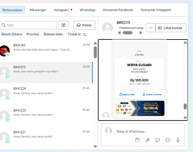The image size is (193, 152).
Task: Open the Instagram tab
Action: 61,10
